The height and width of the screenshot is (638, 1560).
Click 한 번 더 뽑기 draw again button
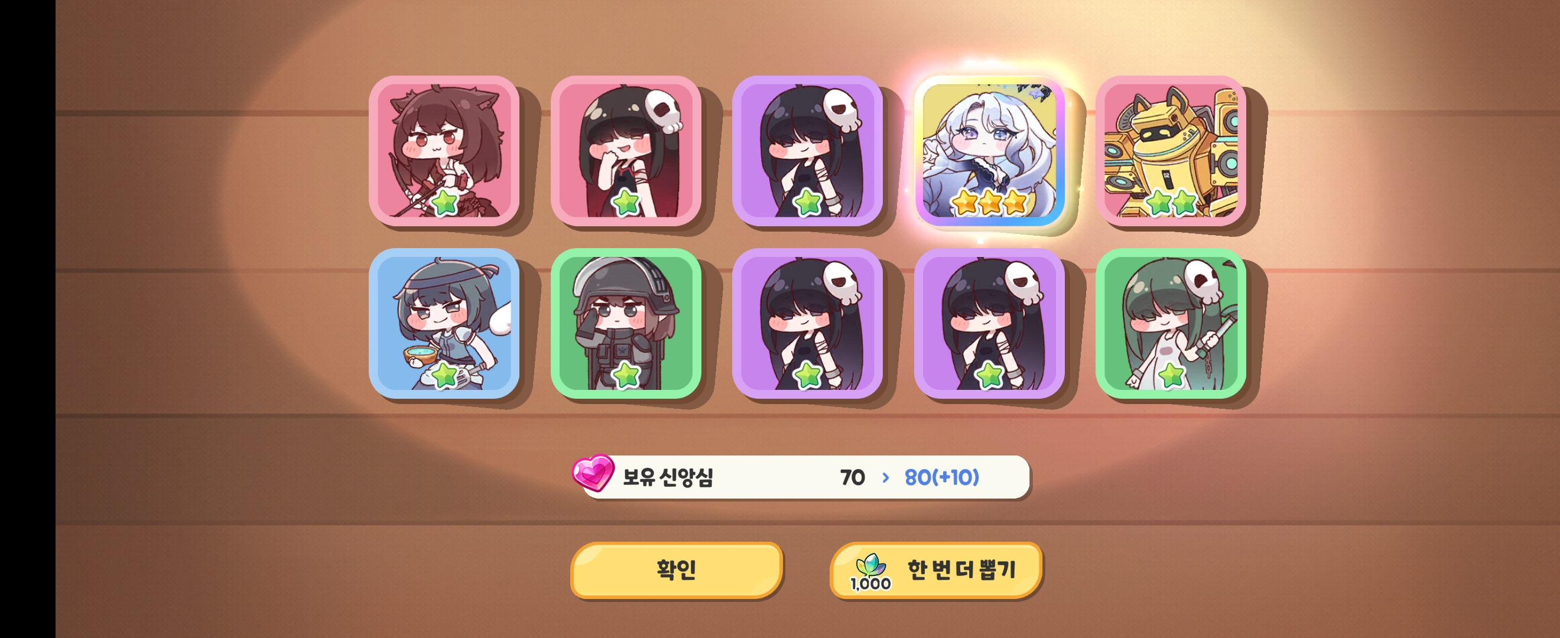(x=935, y=570)
